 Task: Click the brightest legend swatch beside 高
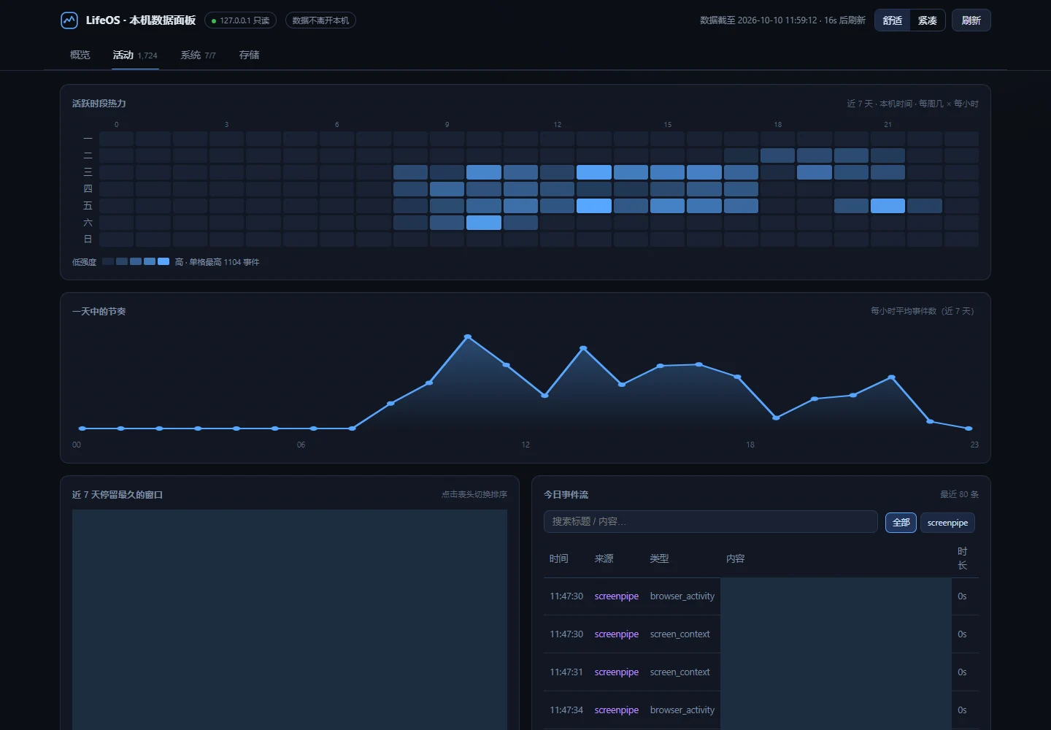163,261
